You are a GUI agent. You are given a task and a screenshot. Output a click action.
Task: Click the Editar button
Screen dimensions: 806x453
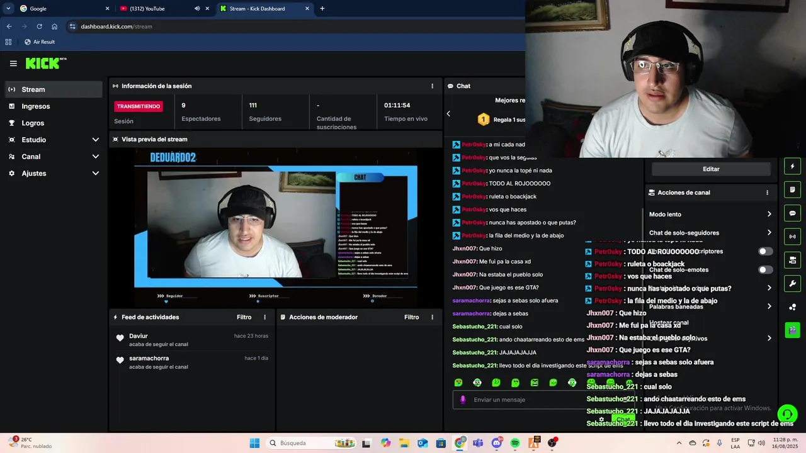pyautogui.click(x=711, y=169)
